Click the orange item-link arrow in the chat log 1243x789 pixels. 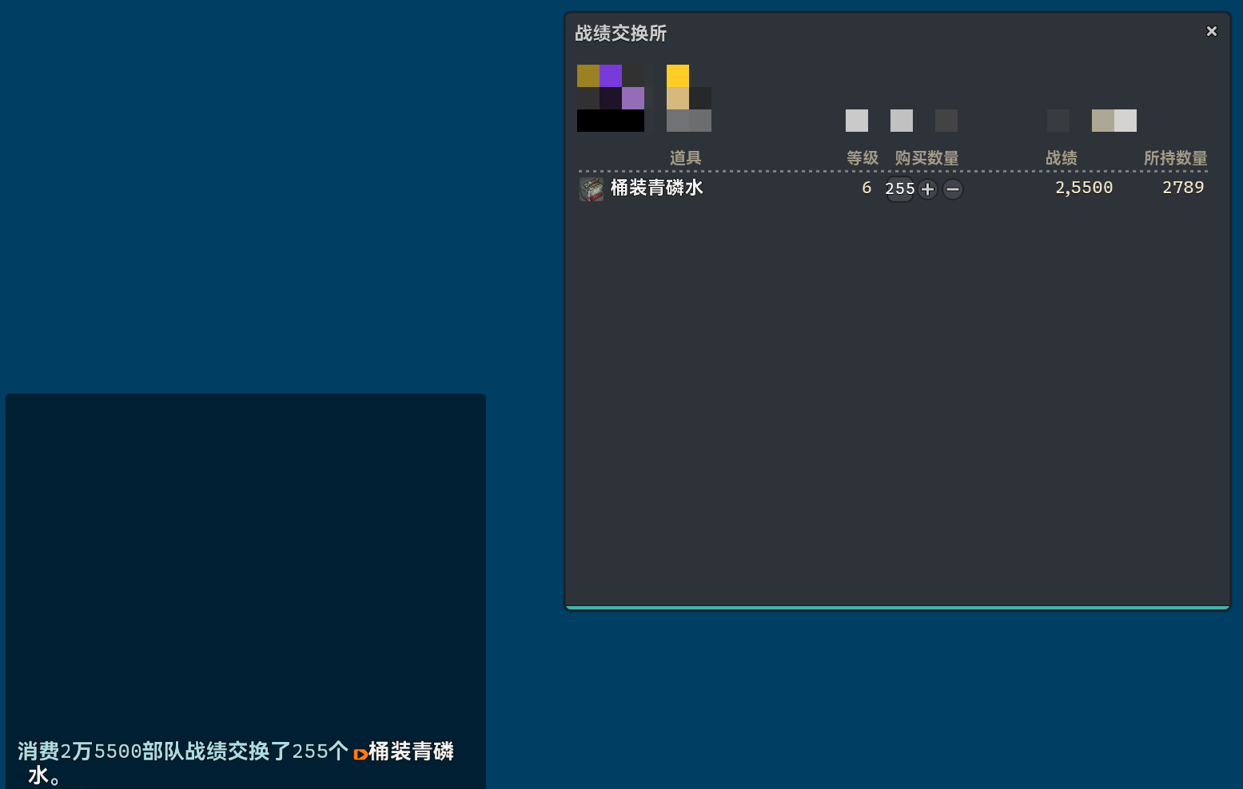[360, 753]
